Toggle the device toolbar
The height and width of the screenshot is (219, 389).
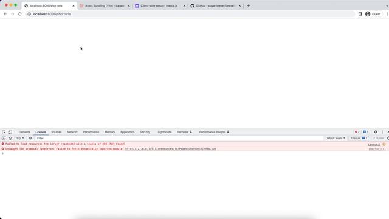pos(10,132)
